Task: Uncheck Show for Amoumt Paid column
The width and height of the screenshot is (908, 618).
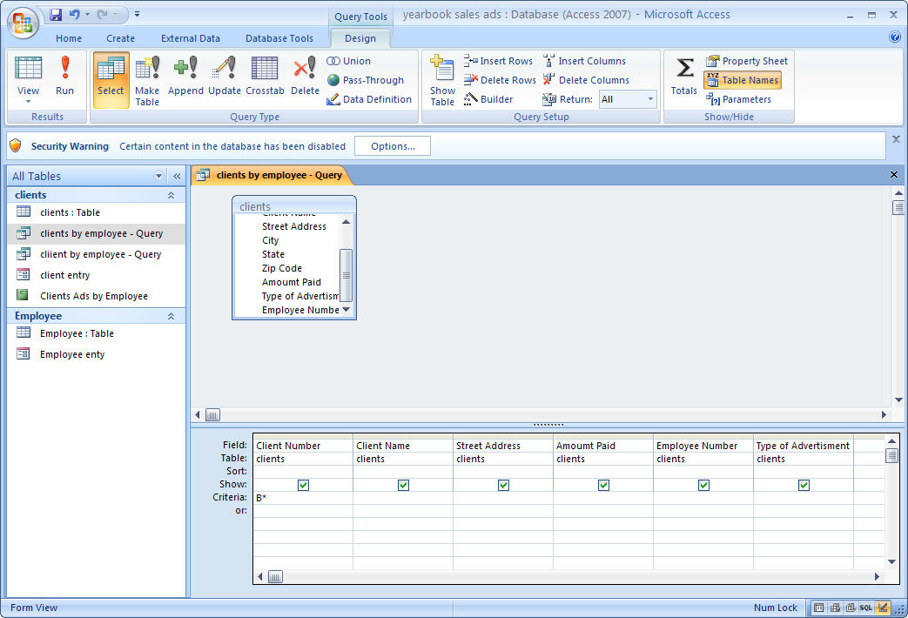Action: pos(603,485)
